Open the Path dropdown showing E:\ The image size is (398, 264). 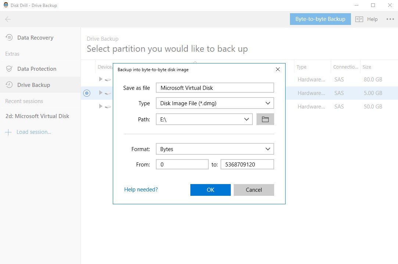click(x=204, y=119)
